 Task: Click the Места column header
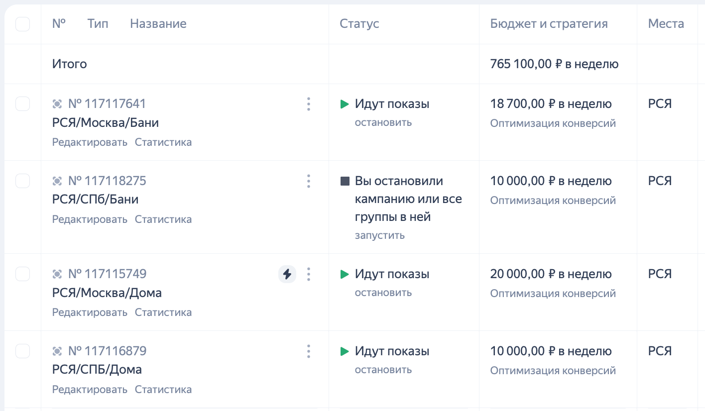point(666,23)
